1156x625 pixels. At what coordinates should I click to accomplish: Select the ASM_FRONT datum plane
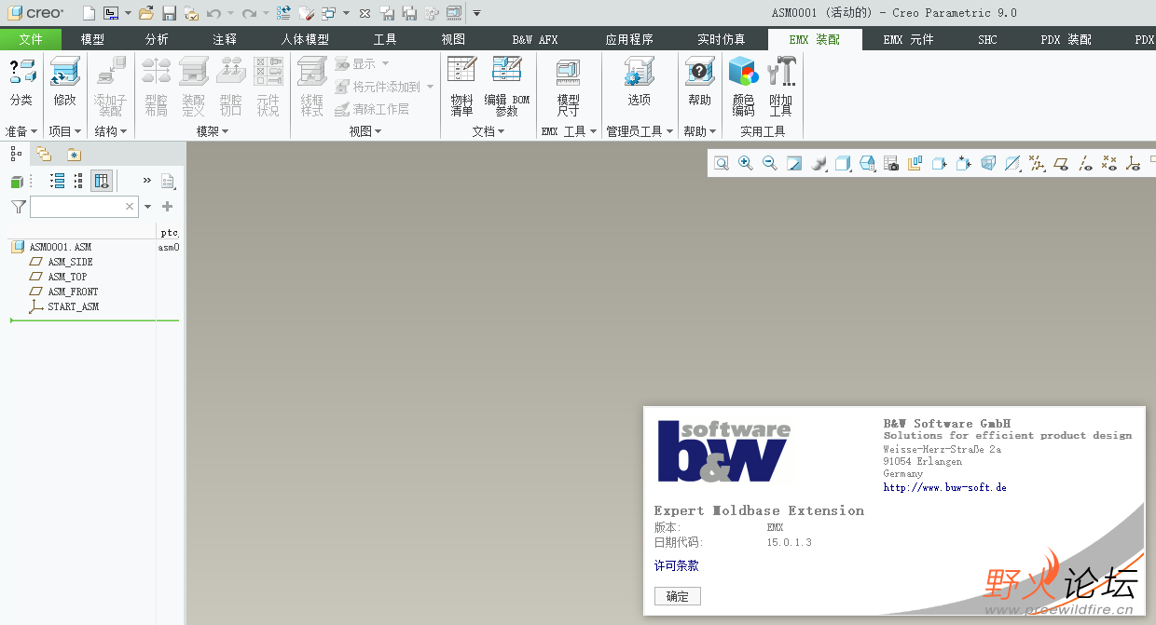73,292
